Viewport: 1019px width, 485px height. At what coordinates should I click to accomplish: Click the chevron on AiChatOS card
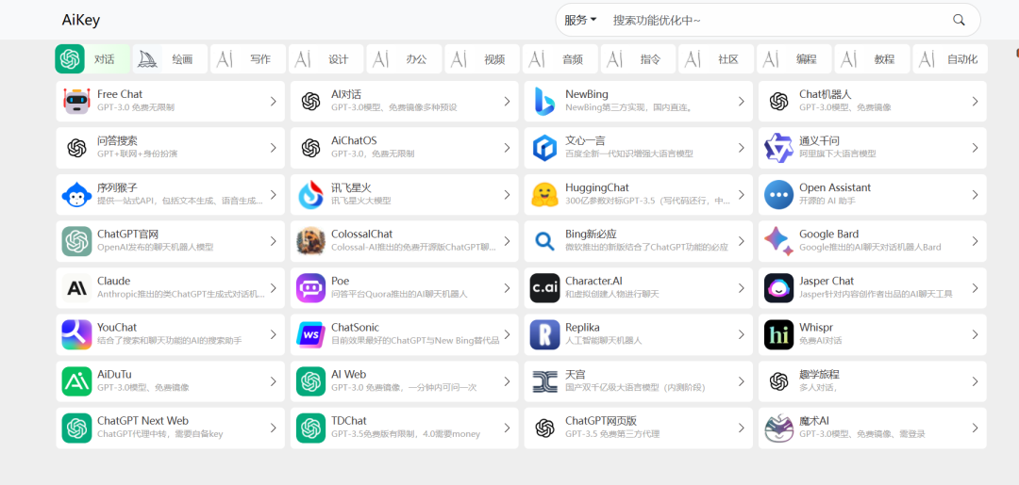(x=507, y=148)
